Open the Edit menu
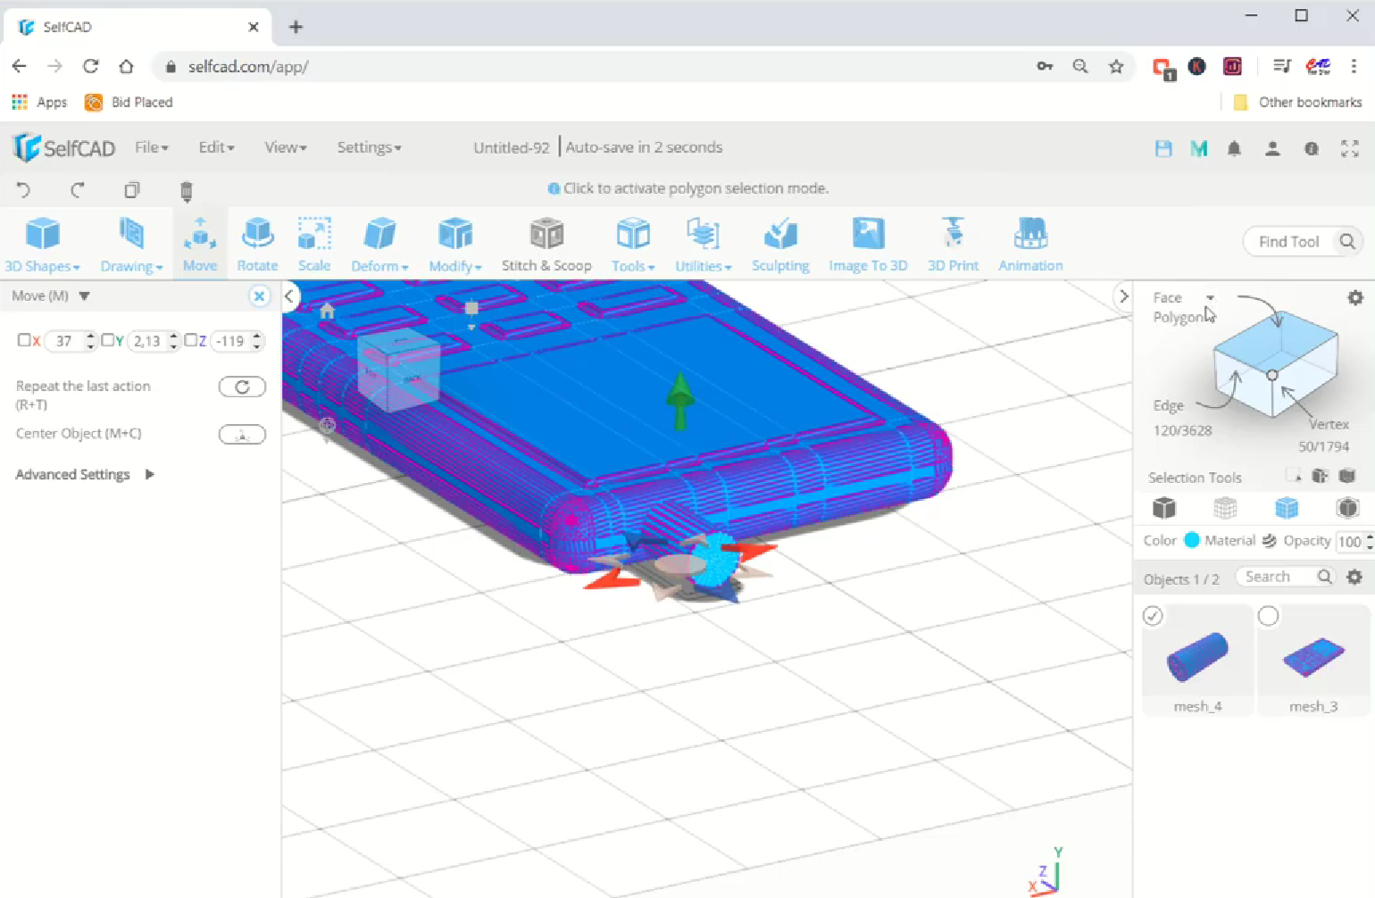1375x898 pixels. coord(216,147)
